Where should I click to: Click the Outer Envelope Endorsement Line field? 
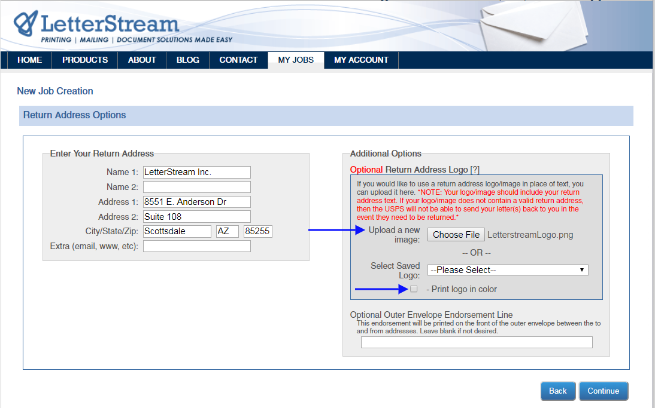click(476, 342)
